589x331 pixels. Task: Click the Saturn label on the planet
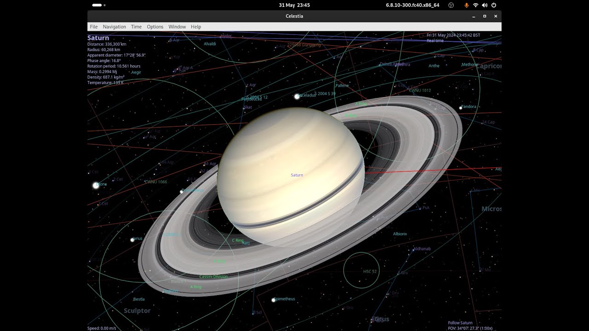[x=297, y=175]
